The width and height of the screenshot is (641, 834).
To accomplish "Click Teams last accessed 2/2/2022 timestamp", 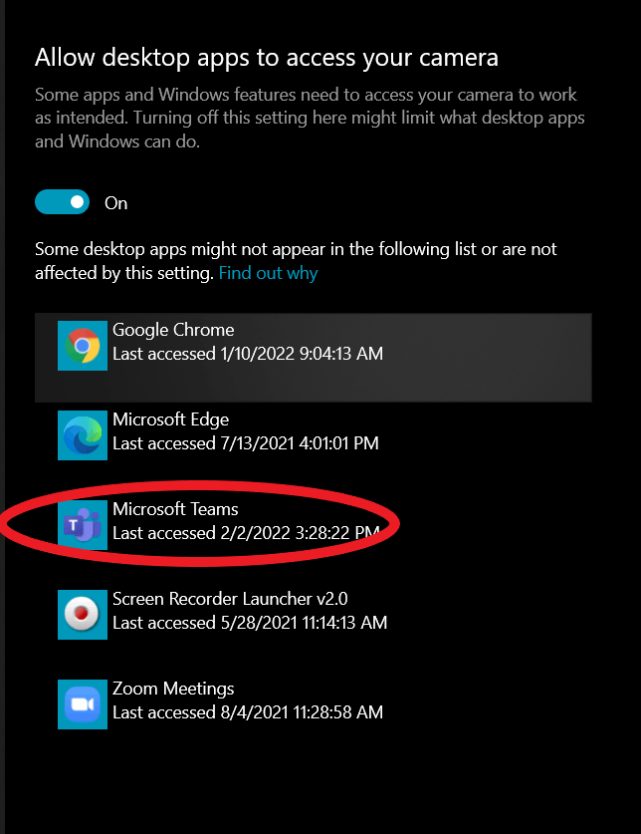I will [x=246, y=533].
